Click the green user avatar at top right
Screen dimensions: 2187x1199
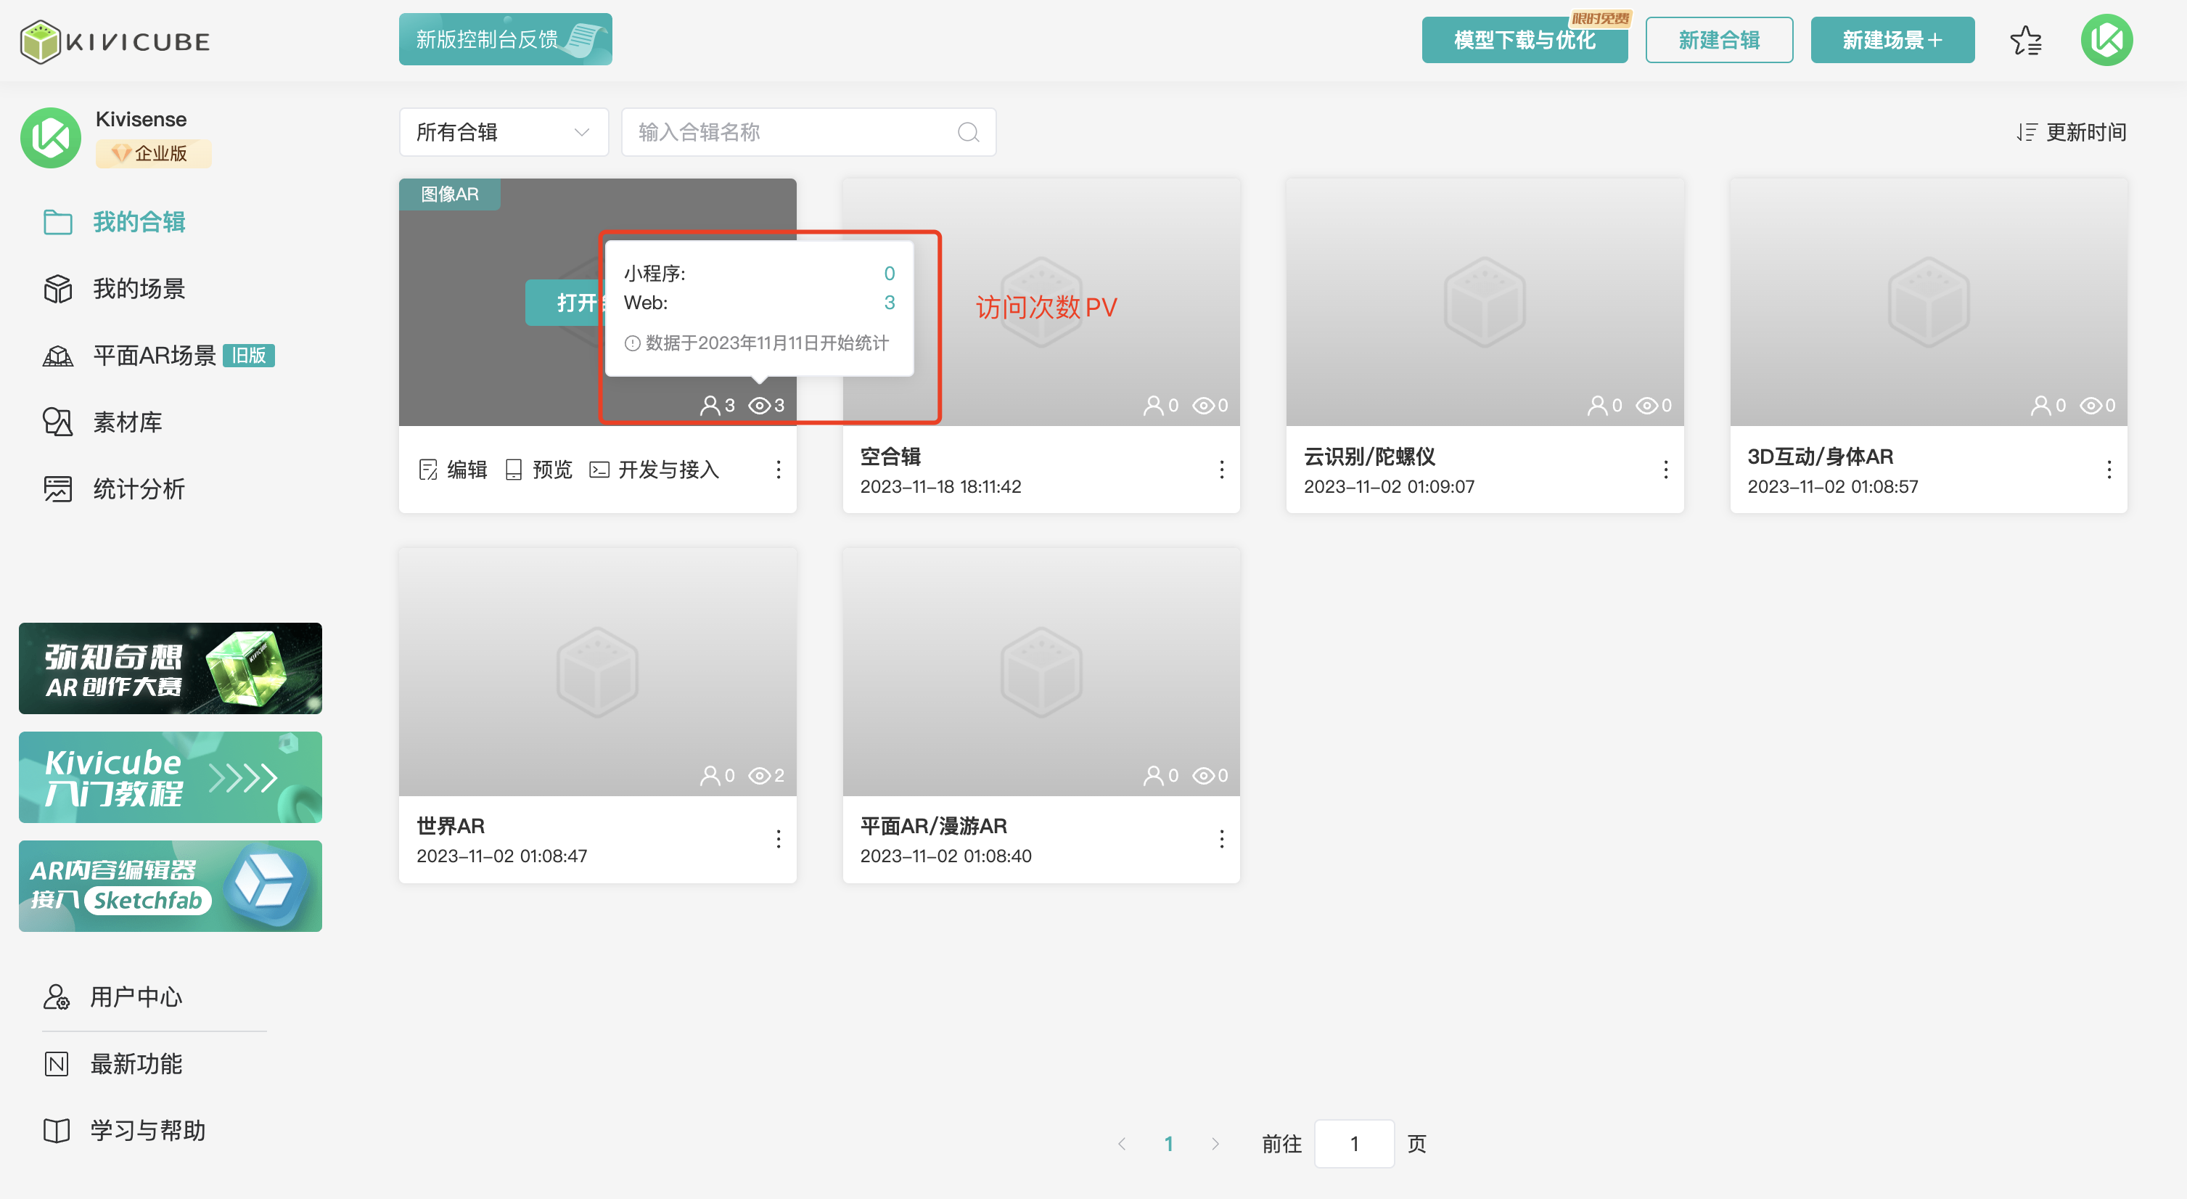[x=2106, y=40]
